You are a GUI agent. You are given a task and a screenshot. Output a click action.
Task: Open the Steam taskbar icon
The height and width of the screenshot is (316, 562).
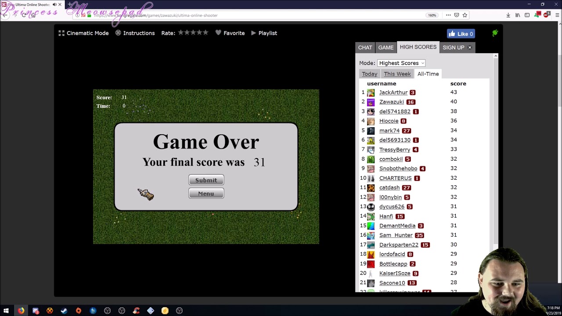[64, 310]
